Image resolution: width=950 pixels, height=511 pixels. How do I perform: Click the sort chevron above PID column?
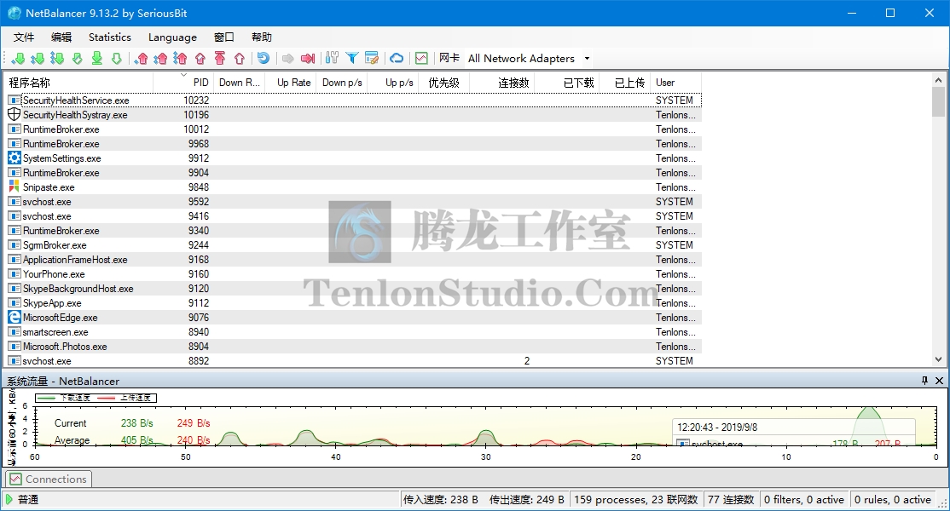click(183, 75)
